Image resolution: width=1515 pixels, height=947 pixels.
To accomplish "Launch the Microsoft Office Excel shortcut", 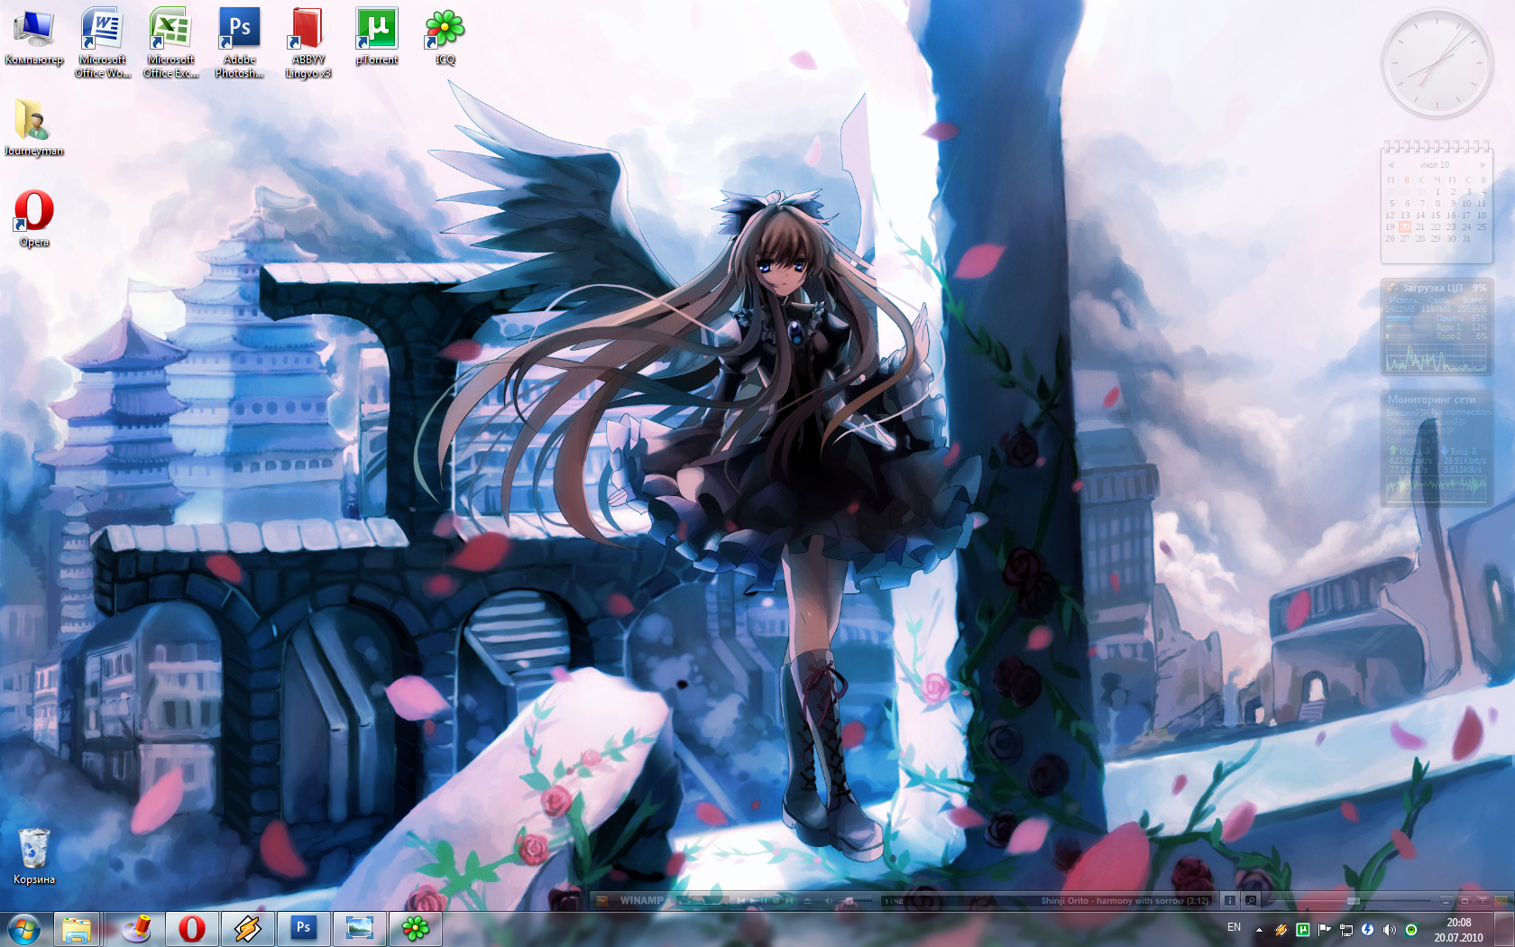I will (x=171, y=42).
